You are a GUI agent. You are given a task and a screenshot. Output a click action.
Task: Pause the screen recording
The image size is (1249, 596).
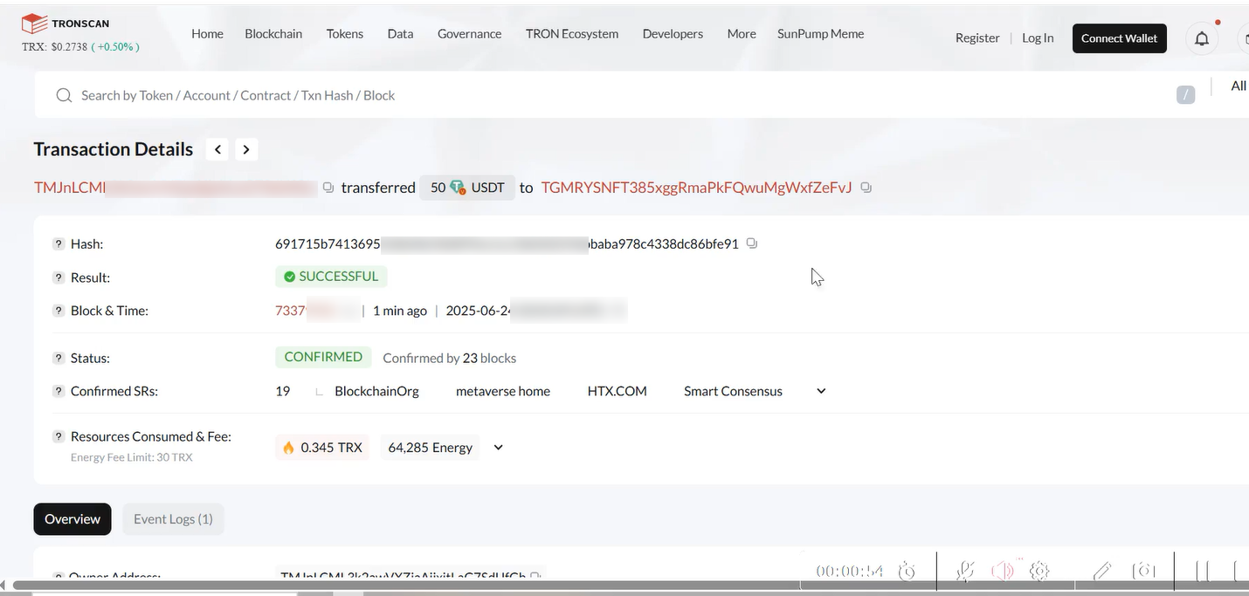click(x=1203, y=571)
